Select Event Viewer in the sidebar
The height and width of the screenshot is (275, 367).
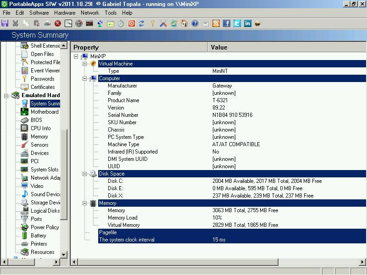45,71
